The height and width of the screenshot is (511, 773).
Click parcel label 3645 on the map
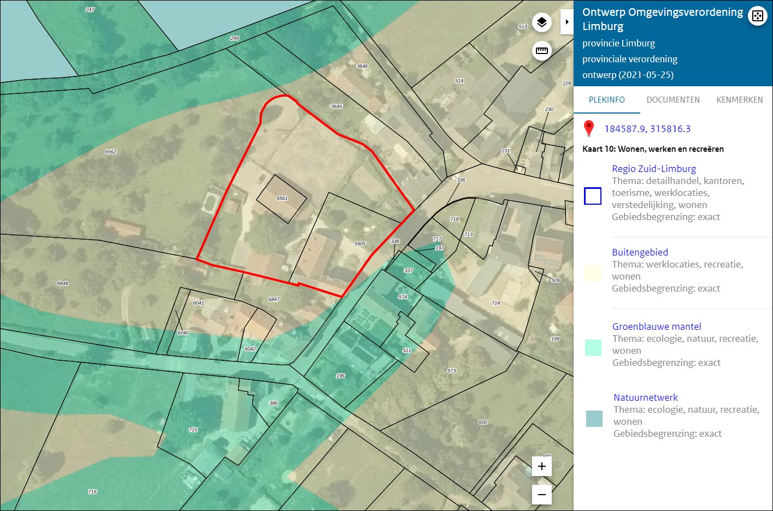click(337, 106)
